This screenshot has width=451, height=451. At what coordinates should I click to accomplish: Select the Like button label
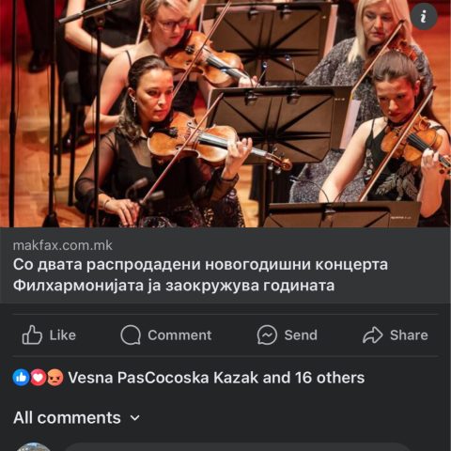tap(63, 335)
